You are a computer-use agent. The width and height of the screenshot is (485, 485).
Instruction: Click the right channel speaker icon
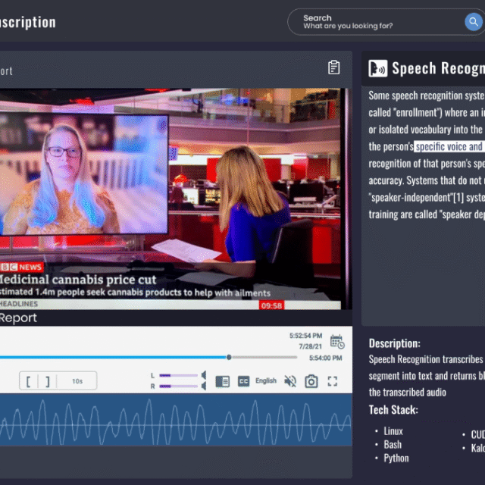point(204,386)
